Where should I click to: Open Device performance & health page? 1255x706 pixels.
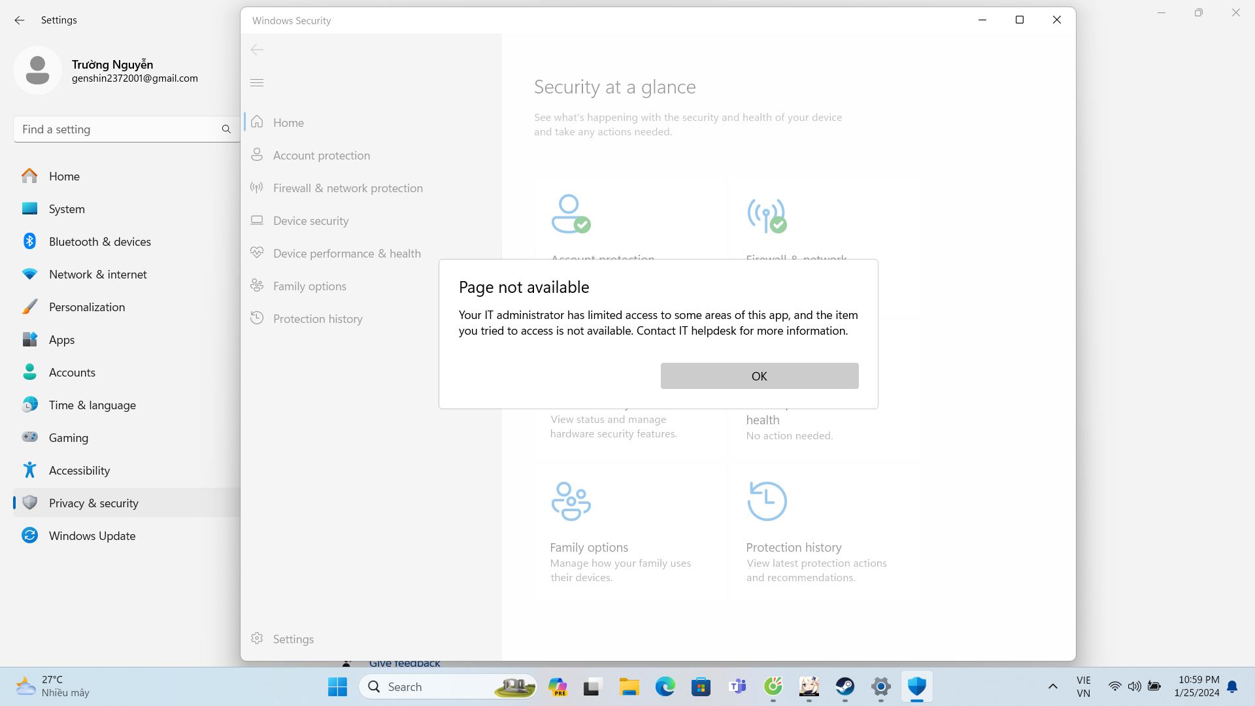coord(346,253)
